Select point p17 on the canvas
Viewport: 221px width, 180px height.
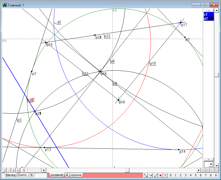181,23
